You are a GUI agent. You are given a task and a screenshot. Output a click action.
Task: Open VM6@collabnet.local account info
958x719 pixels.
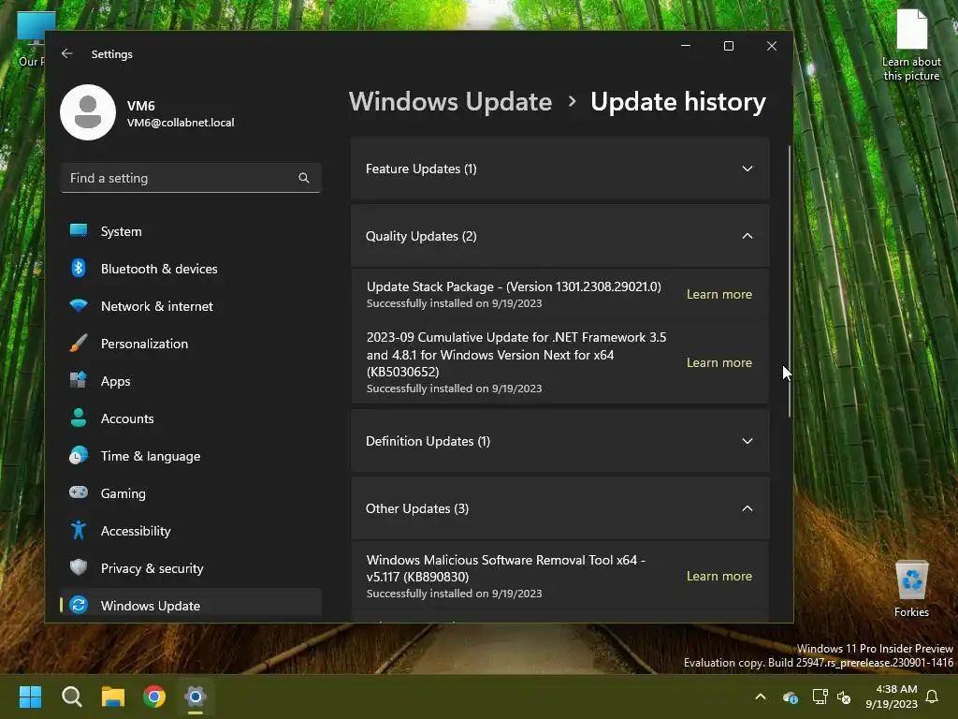[x=181, y=123]
